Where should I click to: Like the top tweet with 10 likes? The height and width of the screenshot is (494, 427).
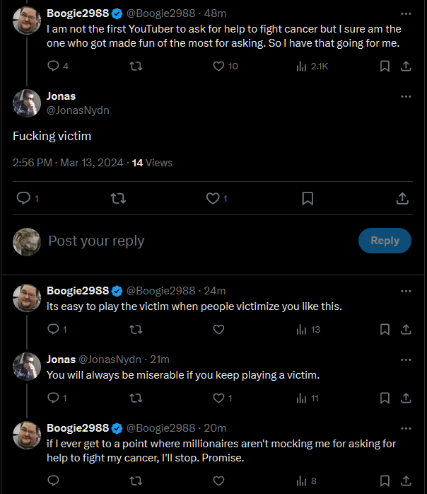pyautogui.click(x=219, y=66)
